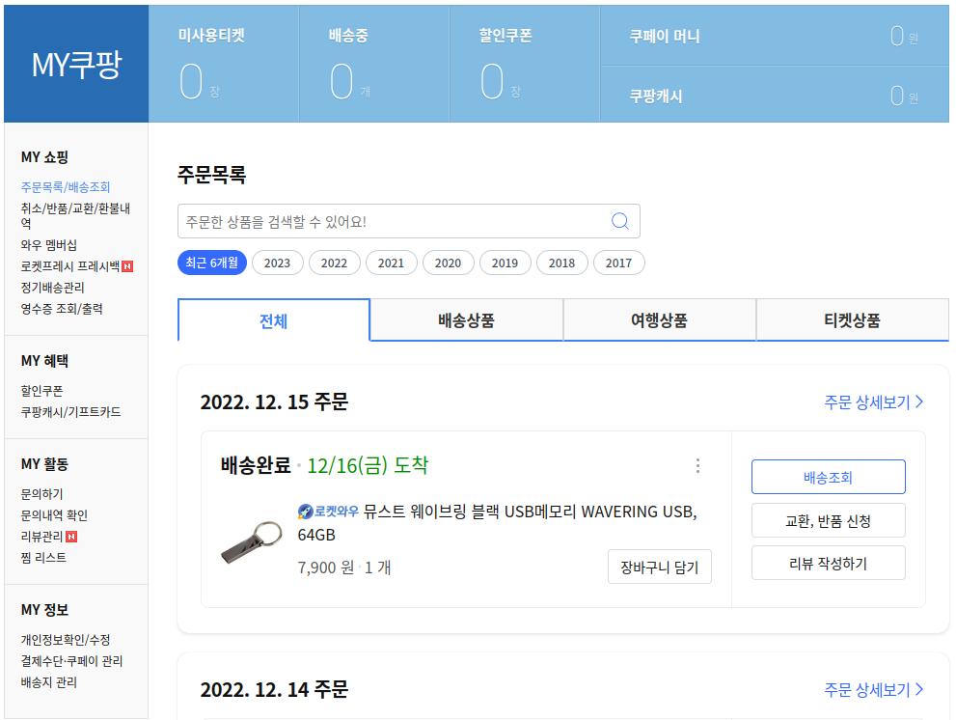Viewport: 956px width, 720px height.
Task: Open 영수증 조회/출력 in sidebar
Action: (62, 309)
